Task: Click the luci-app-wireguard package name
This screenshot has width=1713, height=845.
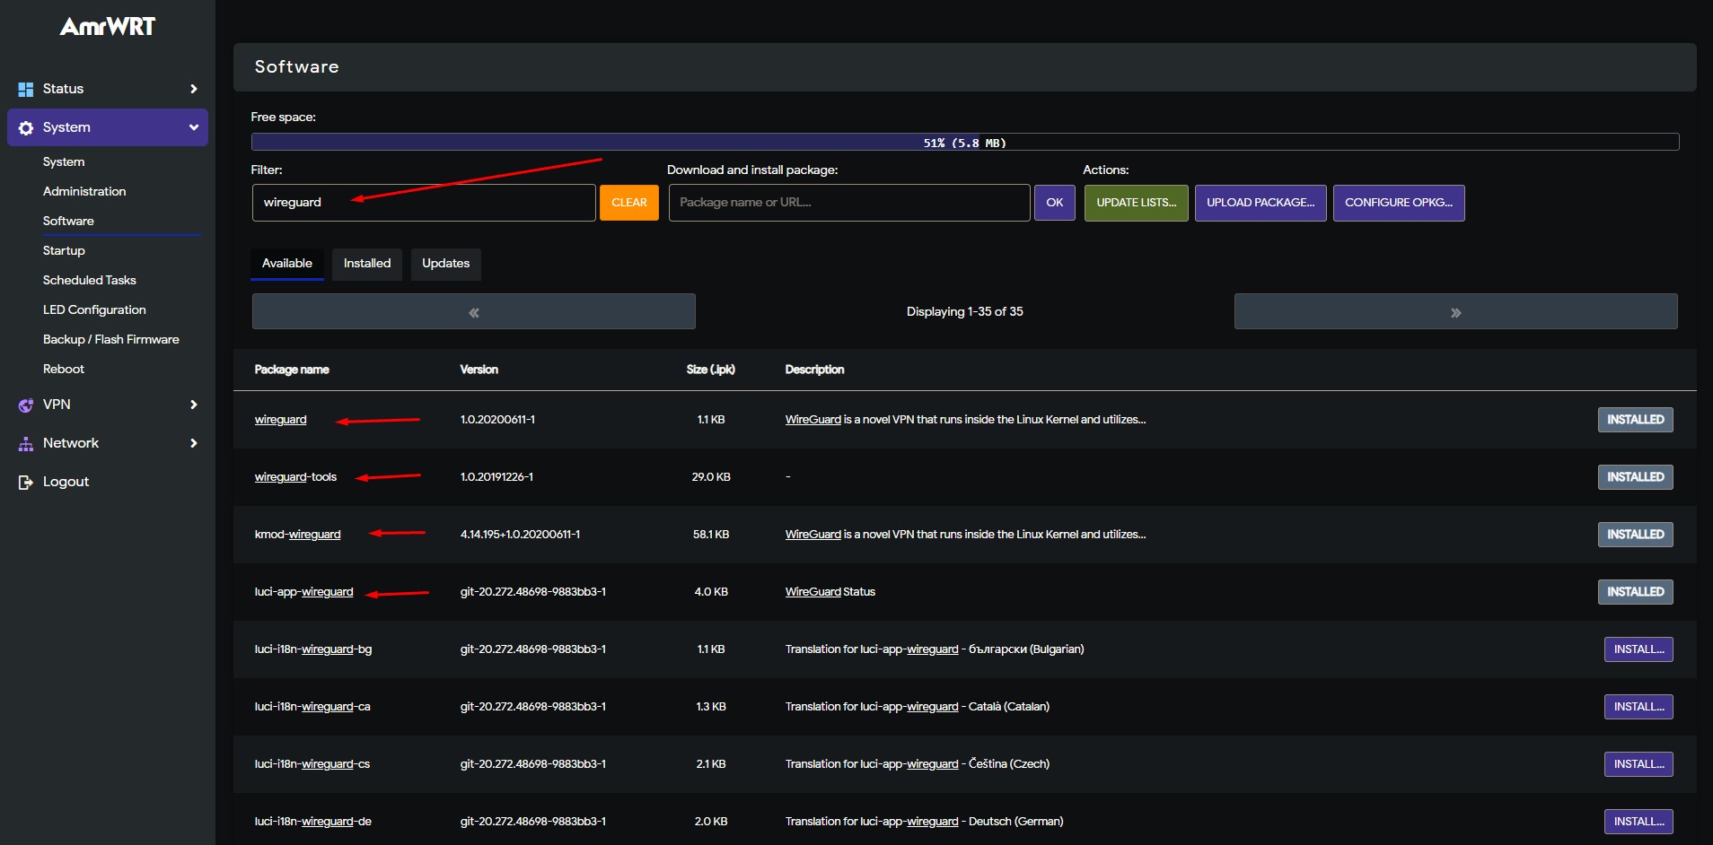Action: tap(303, 592)
